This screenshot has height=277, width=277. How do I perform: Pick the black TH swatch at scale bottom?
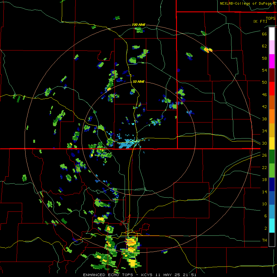[272, 239]
